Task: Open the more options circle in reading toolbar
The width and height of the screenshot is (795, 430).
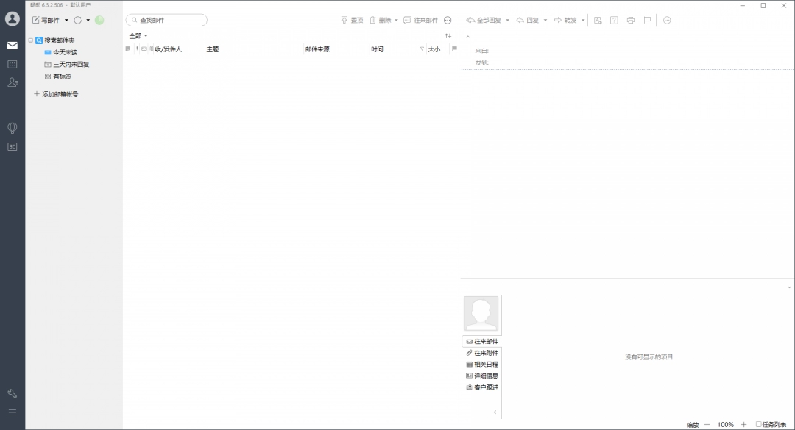Action: point(667,21)
